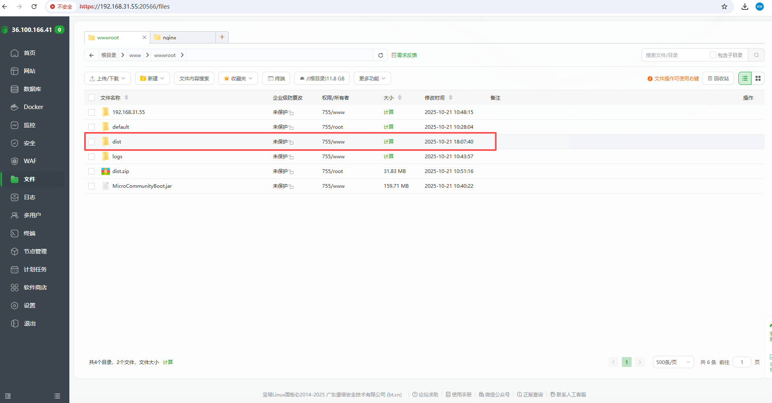
Task: Enable the 包含子目录 search option
Action: [x=713, y=55]
